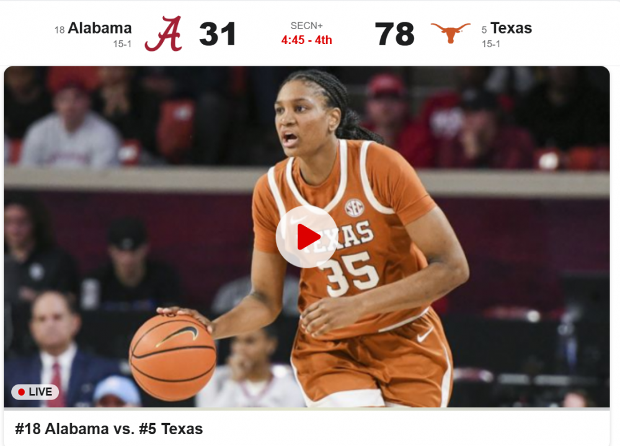This screenshot has width=620, height=446.
Task: Click the Alabama crimson A logo
Action: coord(163,33)
